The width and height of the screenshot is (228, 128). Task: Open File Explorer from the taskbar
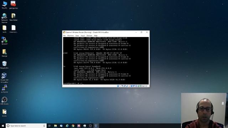pyautogui.click(x=56, y=126)
